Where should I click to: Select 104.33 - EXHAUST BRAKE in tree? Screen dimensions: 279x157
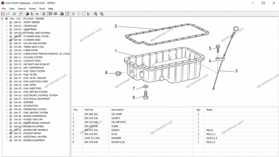(x=27, y=133)
